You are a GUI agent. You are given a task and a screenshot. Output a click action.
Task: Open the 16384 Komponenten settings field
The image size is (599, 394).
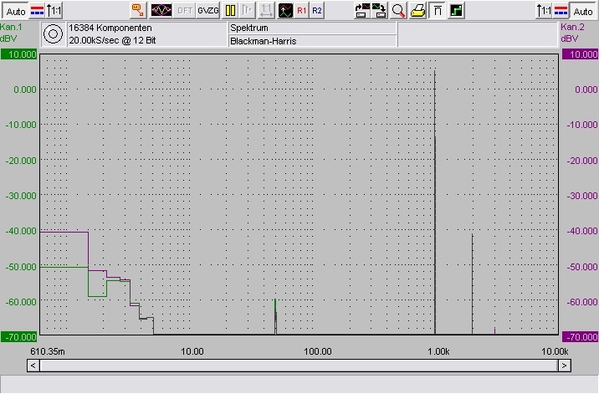[x=146, y=28]
